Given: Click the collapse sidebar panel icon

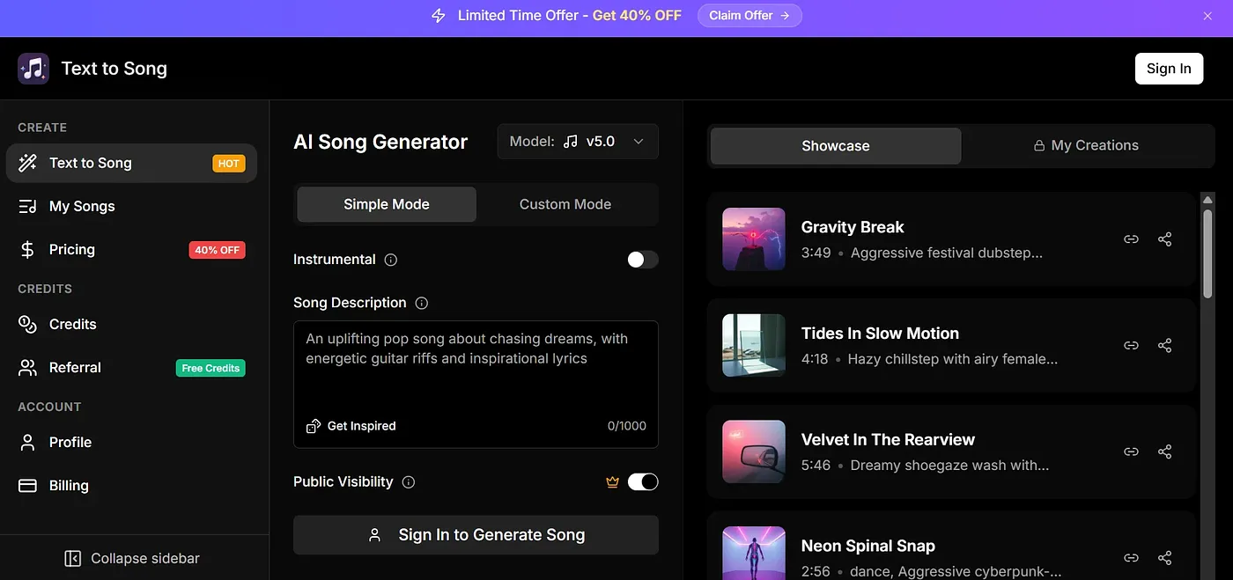Looking at the screenshot, I should 73,559.
